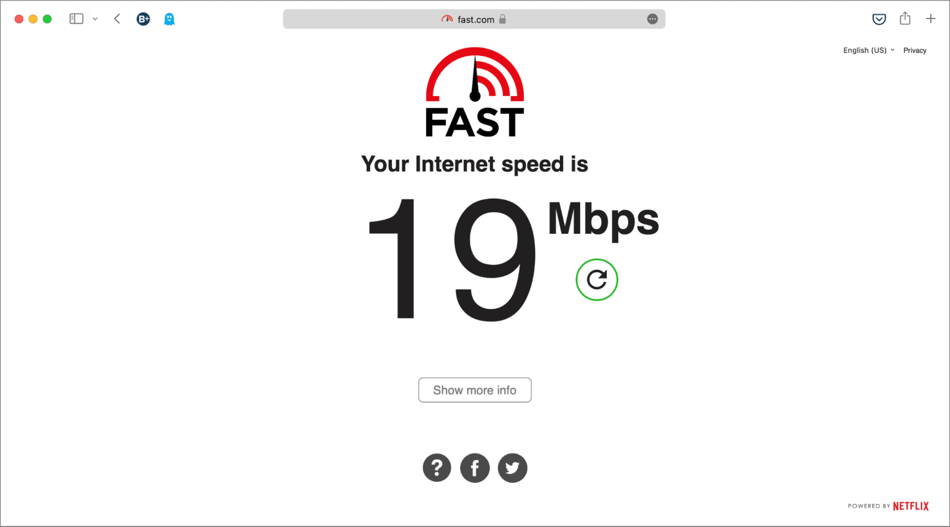Click the Netflix logo link
950x527 pixels.
click(911, 506)
